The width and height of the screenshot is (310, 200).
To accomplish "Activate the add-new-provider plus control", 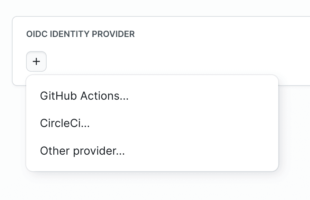I will coord(36,61).
